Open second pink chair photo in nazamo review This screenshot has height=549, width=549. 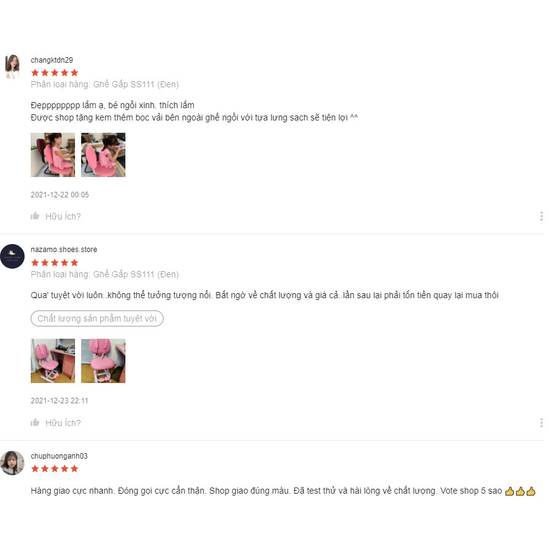(103, 361)
